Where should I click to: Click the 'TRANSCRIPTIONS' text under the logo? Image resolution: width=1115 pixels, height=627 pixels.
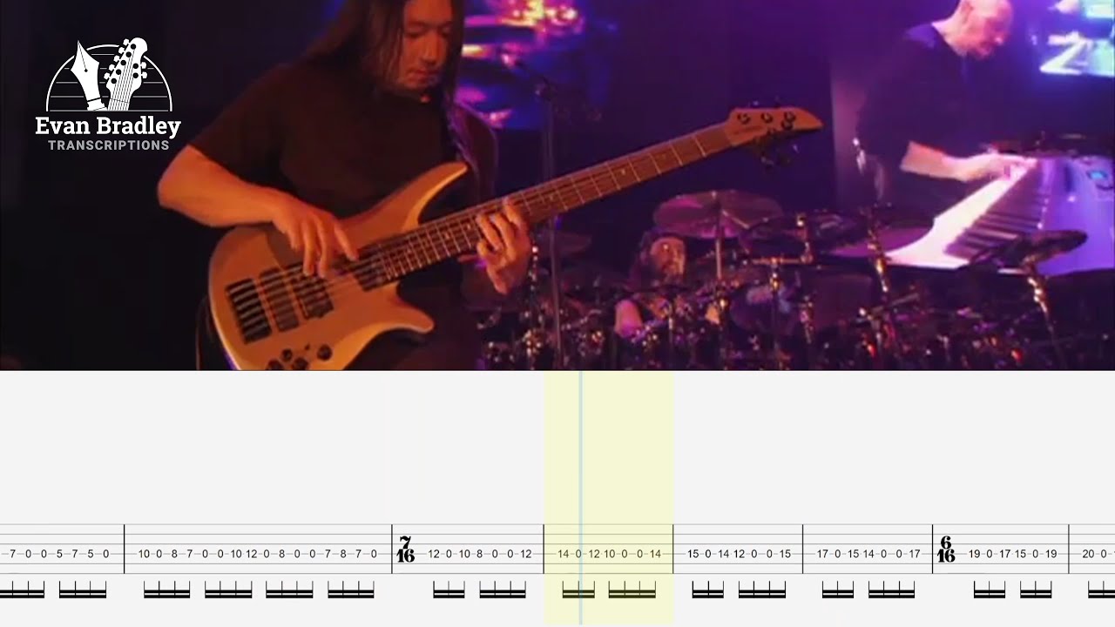point(109,145)
